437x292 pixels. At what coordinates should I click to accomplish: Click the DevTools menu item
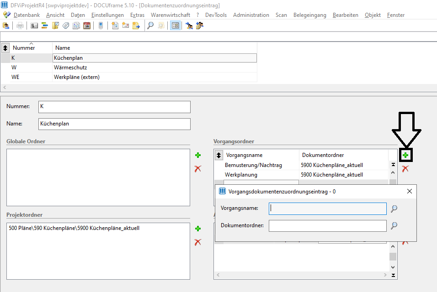click(216, 15)
